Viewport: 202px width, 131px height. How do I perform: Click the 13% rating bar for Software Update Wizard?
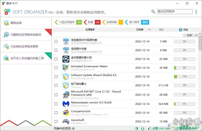coord(184,76)
